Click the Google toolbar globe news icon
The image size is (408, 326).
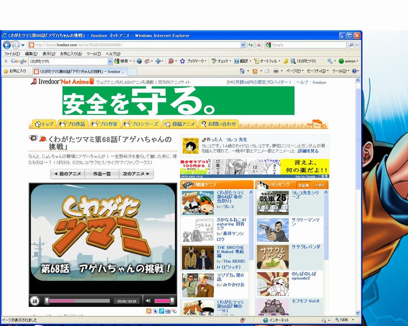pyautogui.click(x=139, y=61)
